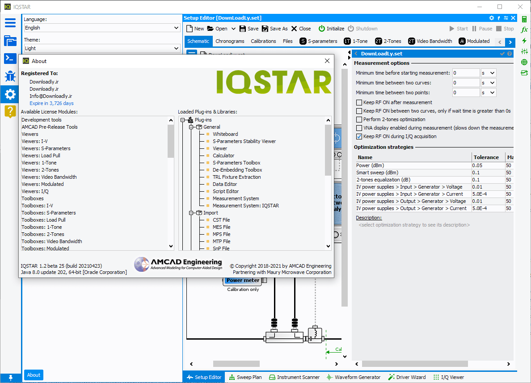The width and height of the screenshot is (531, 383).
Task: Open the console terminal sidebar icon
Action: 10,58
